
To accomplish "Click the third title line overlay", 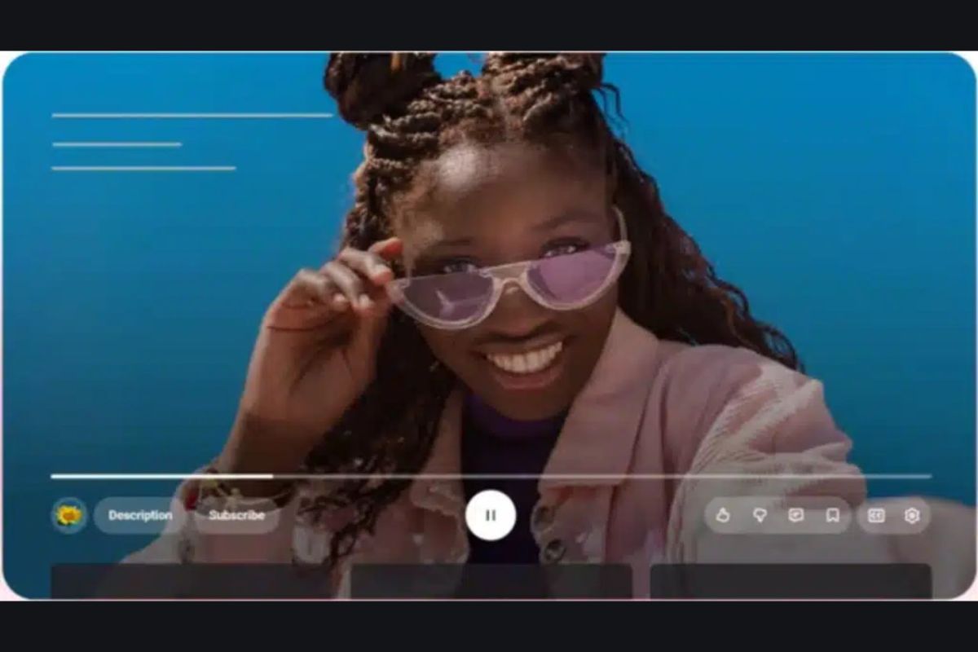I will tap(143, 168).
